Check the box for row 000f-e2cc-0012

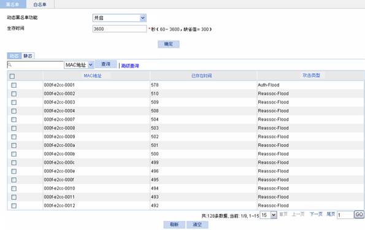pos(13,206)
